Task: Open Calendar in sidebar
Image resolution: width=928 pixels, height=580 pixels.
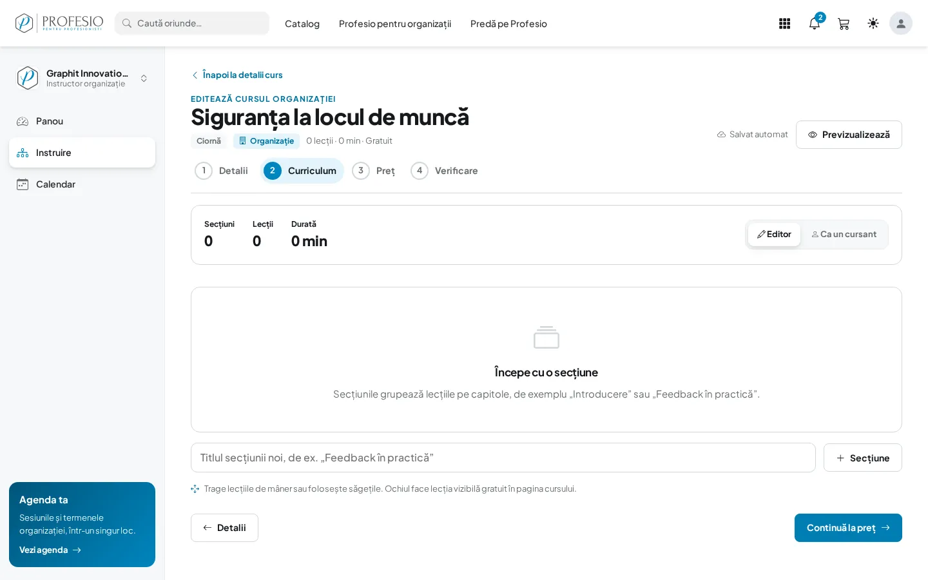Action: point(82,184)
